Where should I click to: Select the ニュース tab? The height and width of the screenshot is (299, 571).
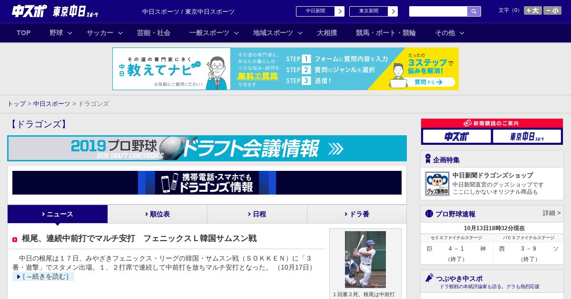pyautogui.click(x=58, y=214)
